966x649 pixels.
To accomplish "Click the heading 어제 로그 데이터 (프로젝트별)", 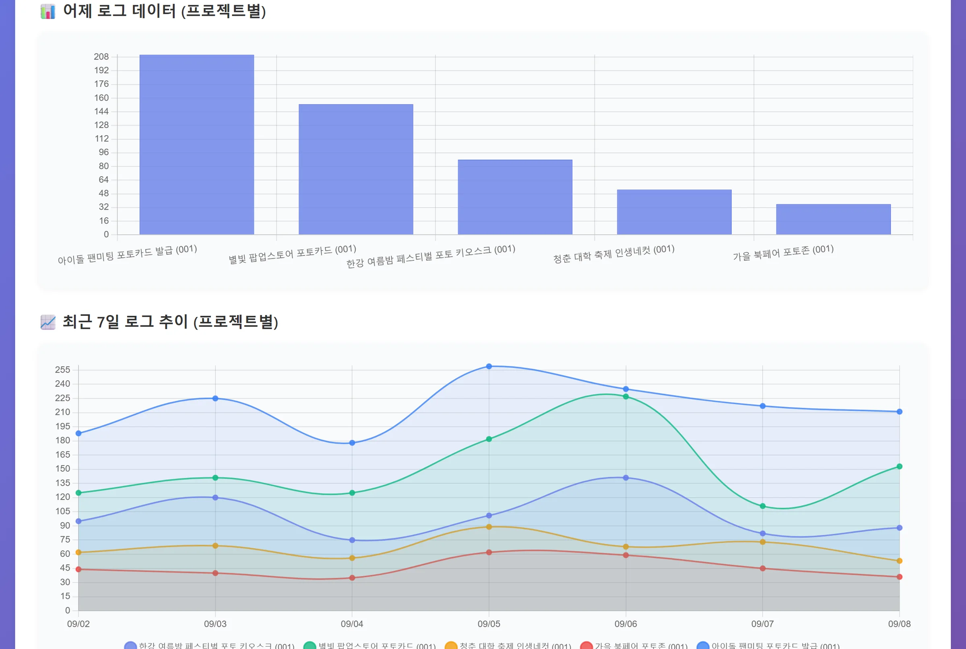I will (x=164, y=11).
